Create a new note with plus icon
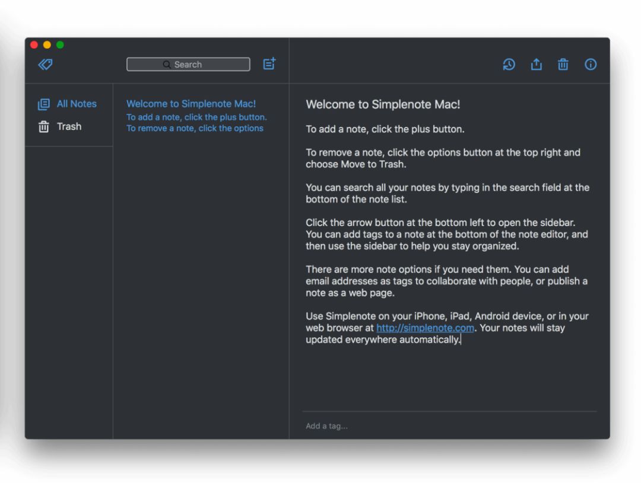Image resolution: width=641 pixels, height=483 pixels. [269, 63]
